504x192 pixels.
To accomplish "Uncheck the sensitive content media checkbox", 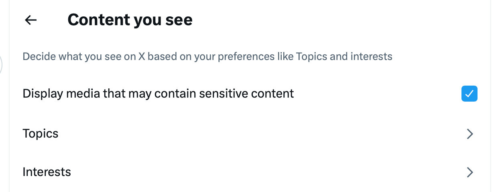I will click(469, 94).
